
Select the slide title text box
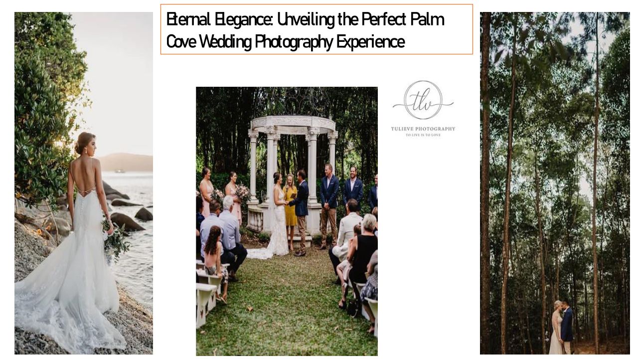pyautogui.click(x=317, y=29)
